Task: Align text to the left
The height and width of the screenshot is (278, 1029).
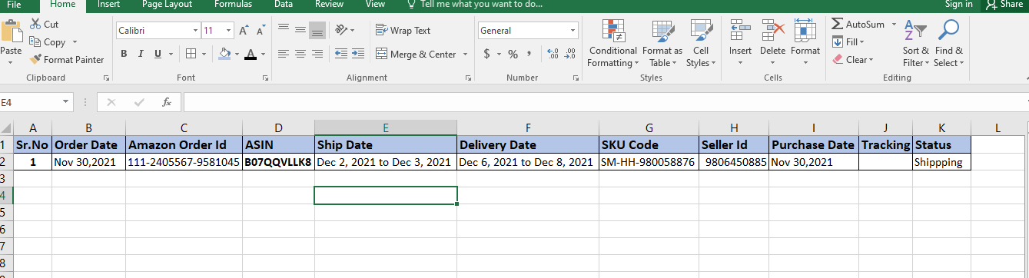Action: click(x=283, y=54)
